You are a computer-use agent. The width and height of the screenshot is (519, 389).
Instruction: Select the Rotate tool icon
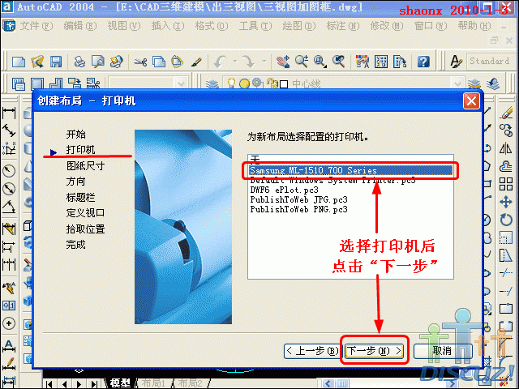506,220
